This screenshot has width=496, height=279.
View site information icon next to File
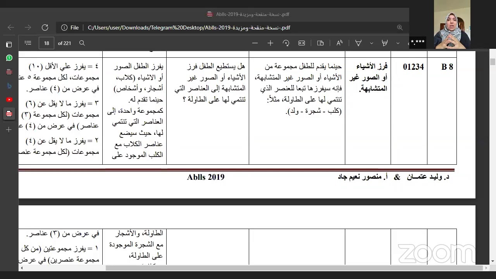coord(64,28)
